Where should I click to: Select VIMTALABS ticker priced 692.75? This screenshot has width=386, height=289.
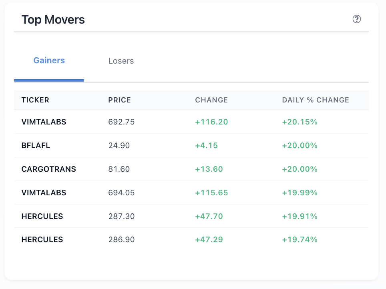[x=44, y=122]
